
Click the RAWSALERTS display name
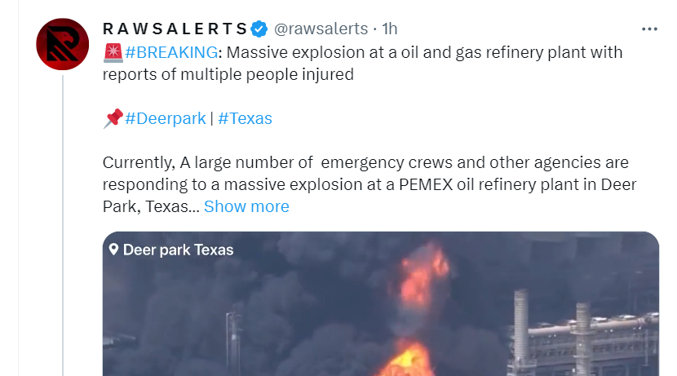click(175, 29)
